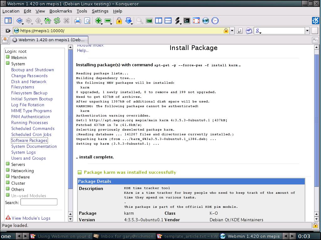Click the black terminal prompt icon
The height and width of the screenshot is (240, 321).
pos(187,21)
